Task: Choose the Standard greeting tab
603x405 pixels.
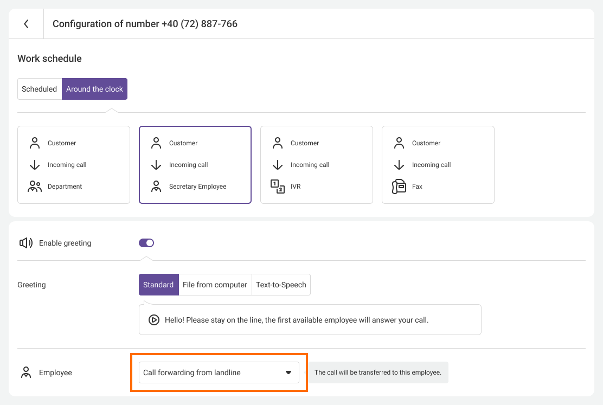Action: pos(158,285)
